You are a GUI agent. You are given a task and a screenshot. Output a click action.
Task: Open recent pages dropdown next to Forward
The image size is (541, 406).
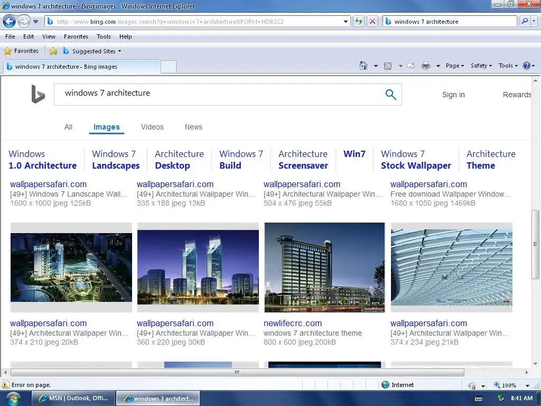[35, 21]
